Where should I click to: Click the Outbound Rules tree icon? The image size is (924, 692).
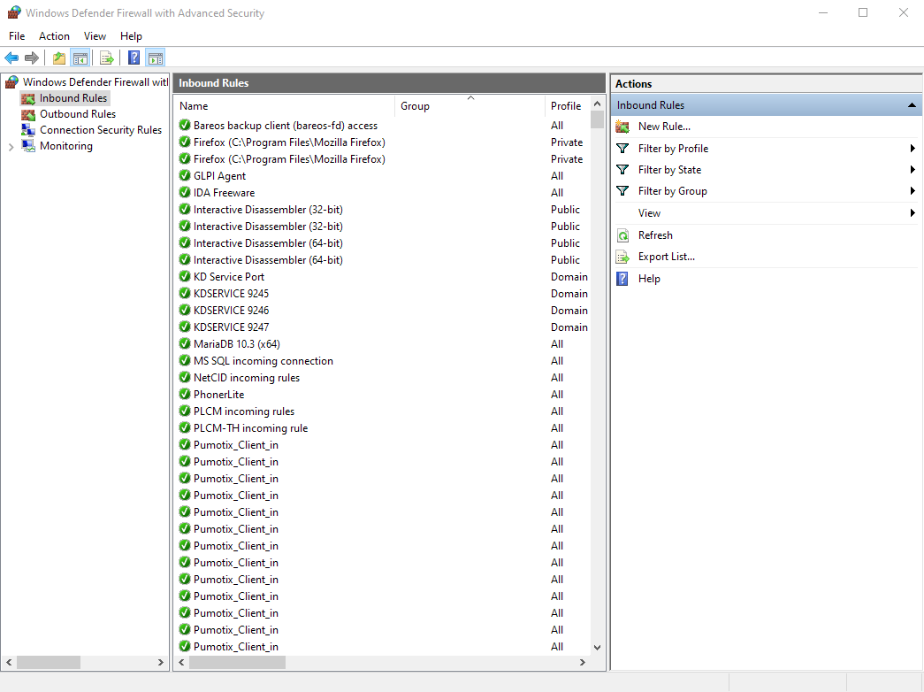pyautogui.click(x=28, y=114)
